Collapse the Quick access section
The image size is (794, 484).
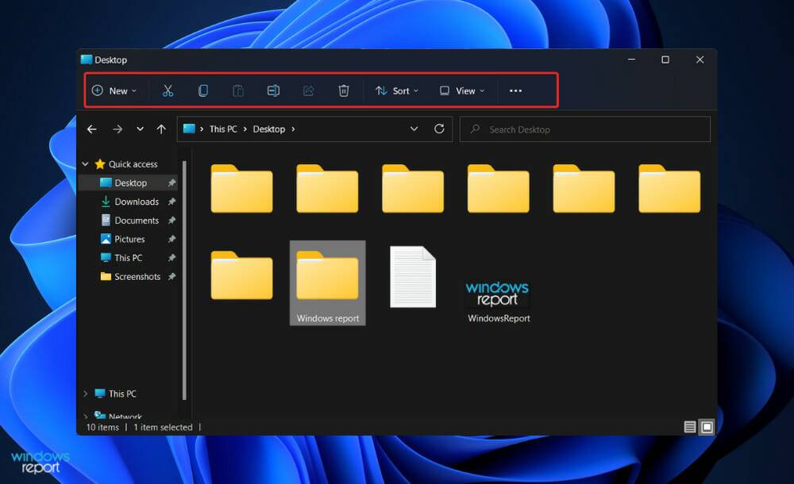coord(85,163)
